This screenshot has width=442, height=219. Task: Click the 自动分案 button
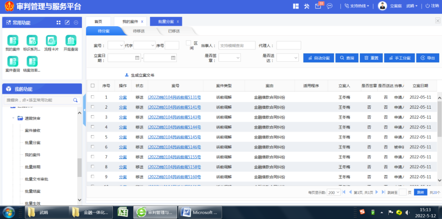[318, 58]
